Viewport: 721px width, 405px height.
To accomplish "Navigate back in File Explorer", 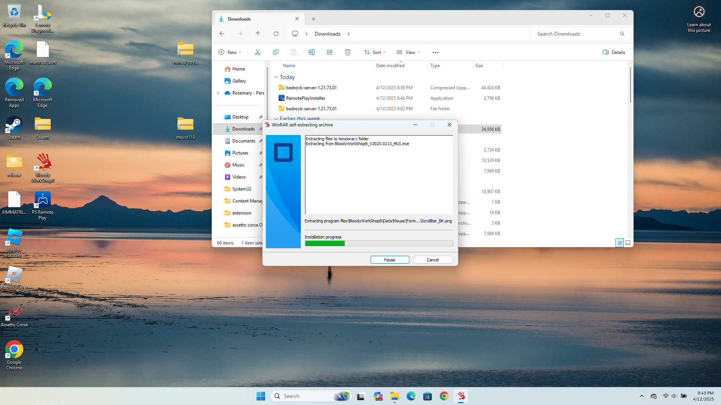I will pyautogui.click(x=222, y=34).
